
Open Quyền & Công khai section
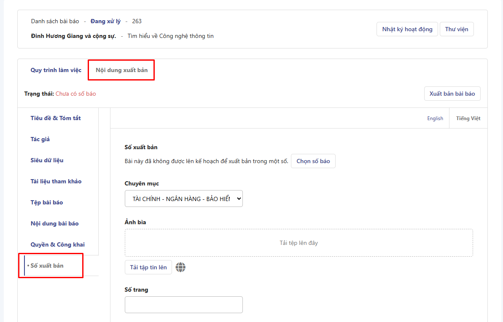[x=57, y=244]
